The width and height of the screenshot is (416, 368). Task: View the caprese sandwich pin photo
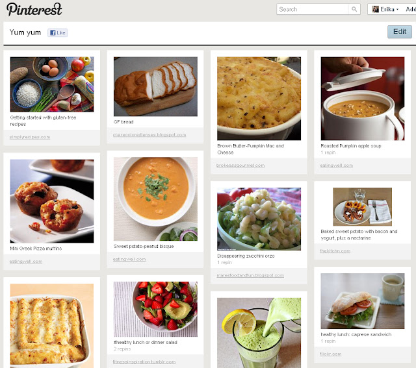363,301
